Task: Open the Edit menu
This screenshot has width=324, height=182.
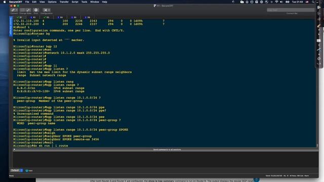Action: tap(34, 2)
